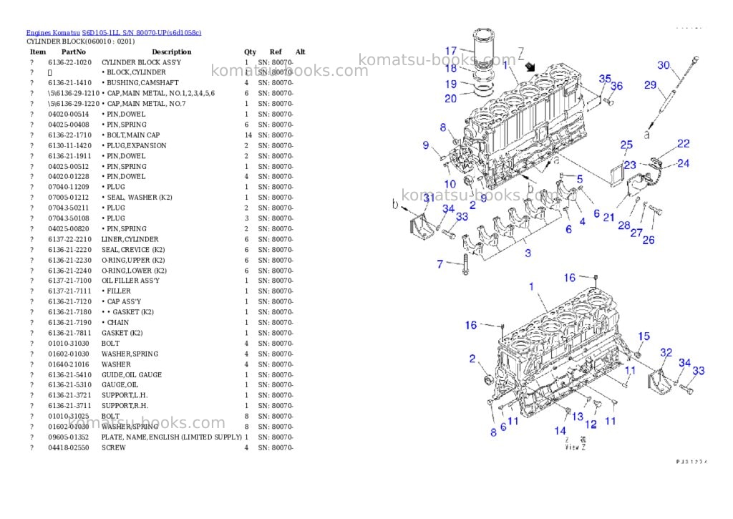Click callout number 32 in diagram
The width and height of the screenshot is (733, 519).
point(666,352)
